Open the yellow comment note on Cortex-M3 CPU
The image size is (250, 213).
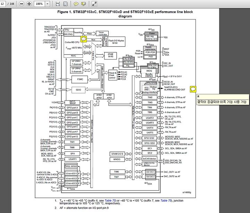pyautogui.click(x=84, y=39)
